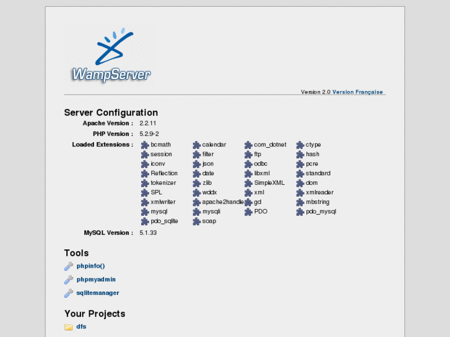This screenshot has width=450, height=337.
Task: Click the wrench icon beside phpinfo()
Action: pos(68,266)
